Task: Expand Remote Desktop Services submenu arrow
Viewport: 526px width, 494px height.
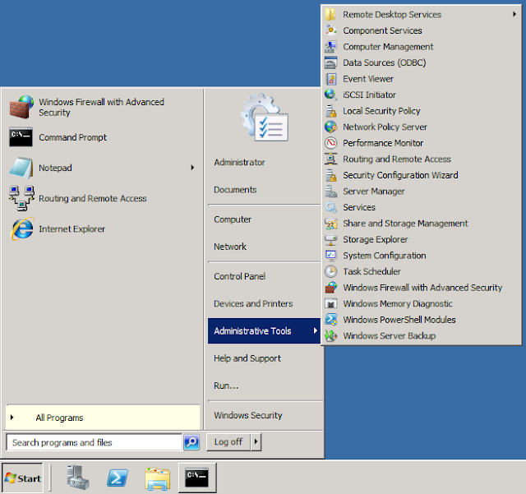Action: coord(514,14)
